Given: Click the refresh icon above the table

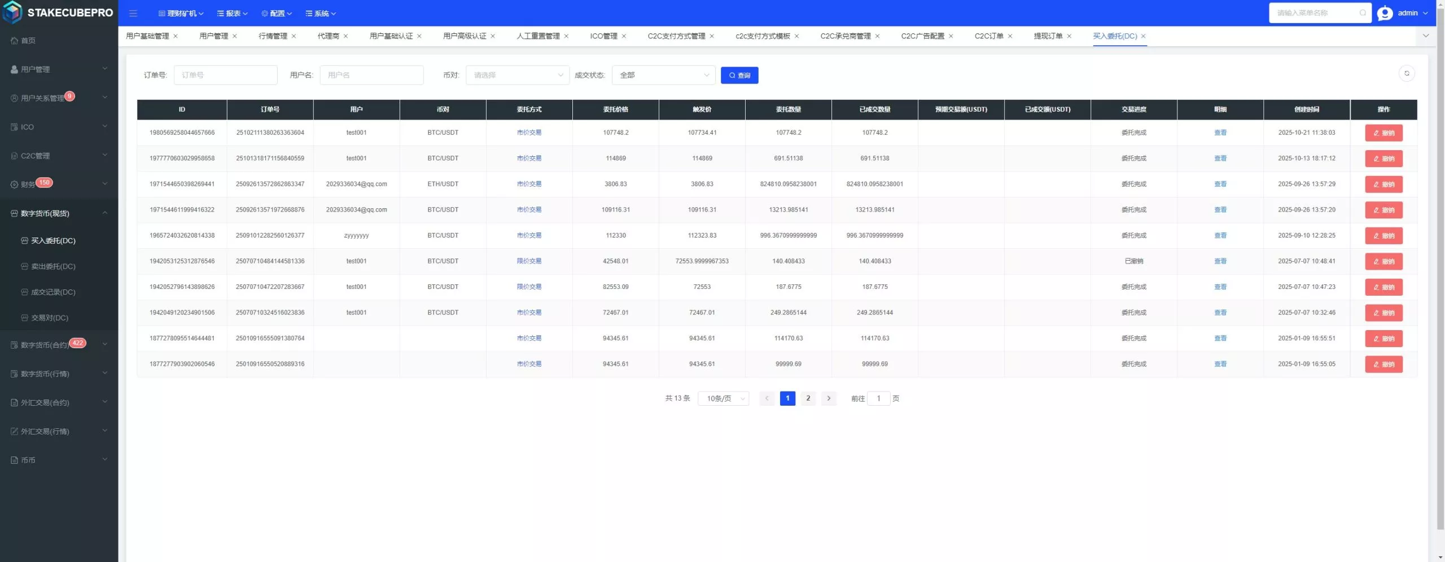Looking at the screenshot, I should click(x=1407, y=73).
